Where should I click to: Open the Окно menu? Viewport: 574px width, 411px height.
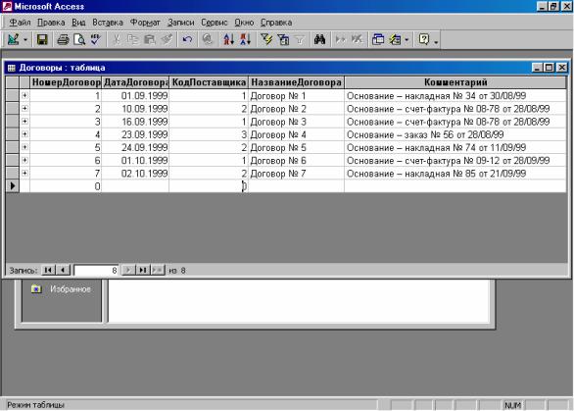pos(244,23)
